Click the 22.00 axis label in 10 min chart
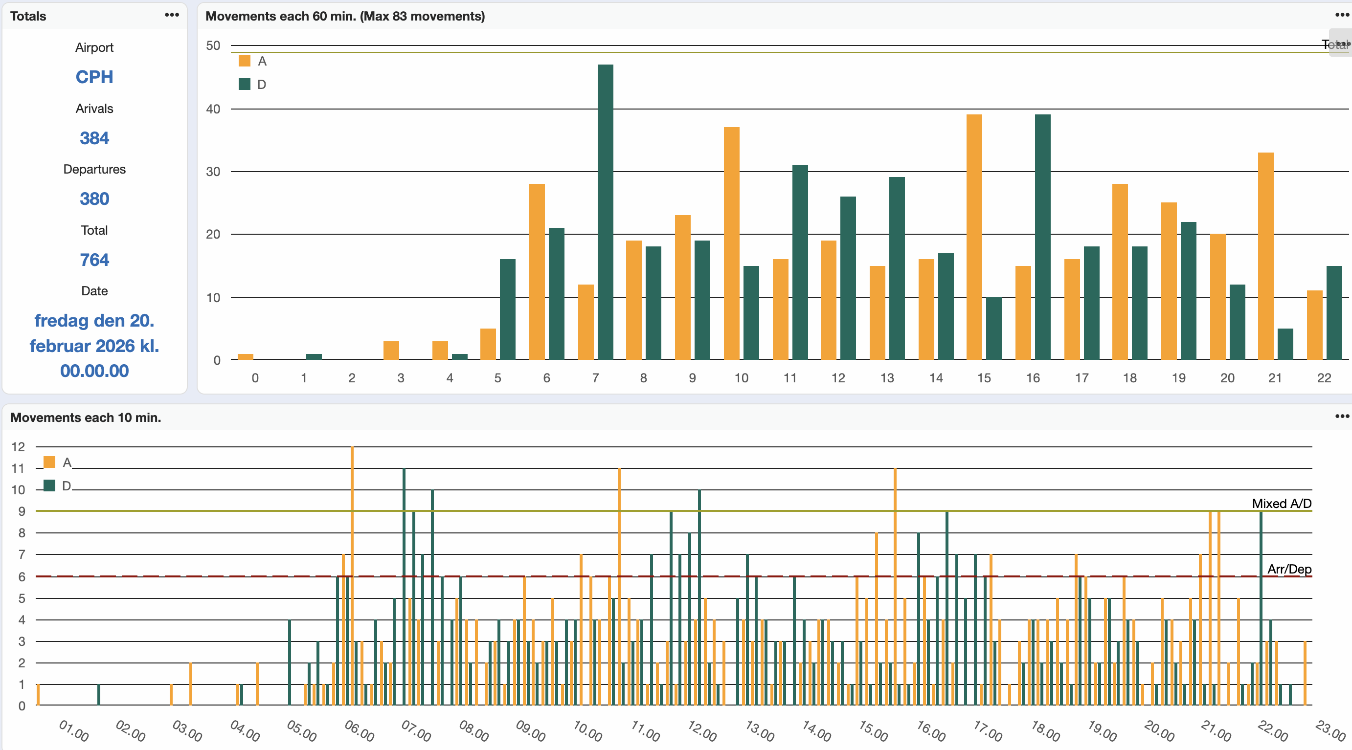The width and height of the screenshot is (1352, 750). 1273,730
